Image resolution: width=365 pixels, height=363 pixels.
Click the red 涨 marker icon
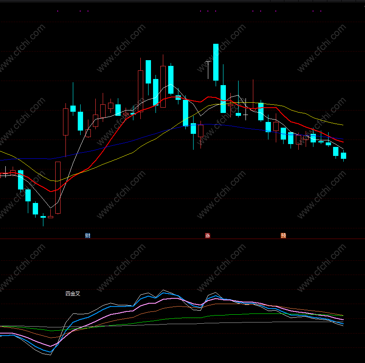(207, 235)
